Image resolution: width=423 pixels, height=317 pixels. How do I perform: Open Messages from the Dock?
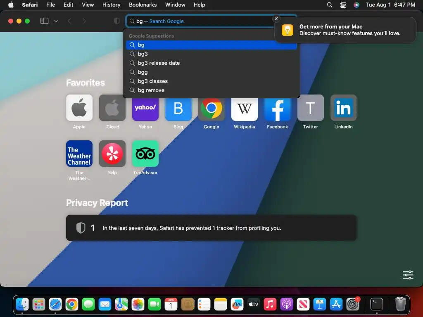coord(88,304)
